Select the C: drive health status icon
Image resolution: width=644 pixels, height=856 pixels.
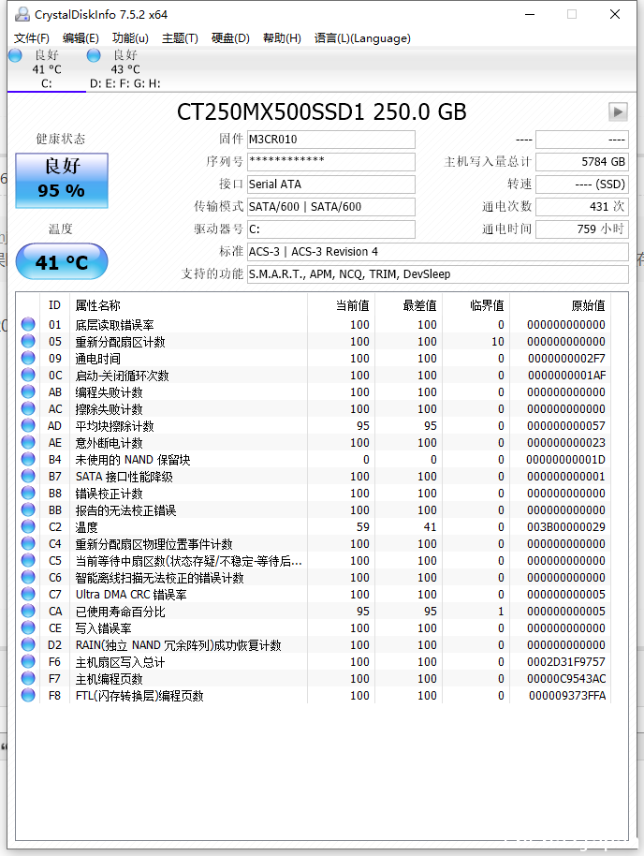[x=15, y=55]
